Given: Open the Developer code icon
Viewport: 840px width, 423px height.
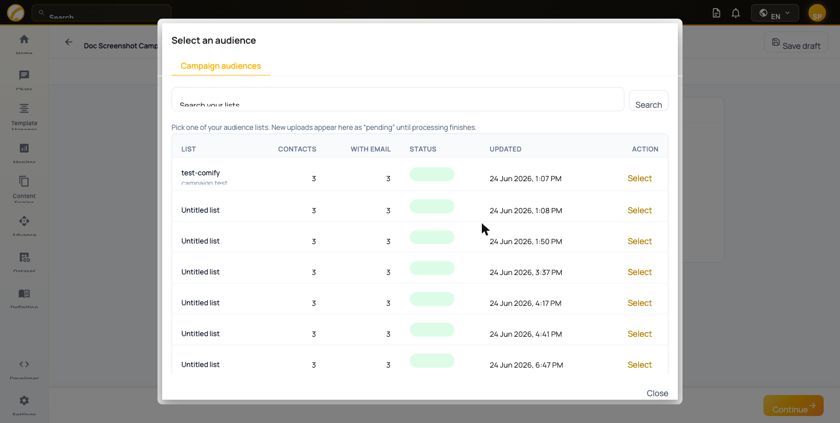Looking at the screenshot, I should [x=24, y=364].
